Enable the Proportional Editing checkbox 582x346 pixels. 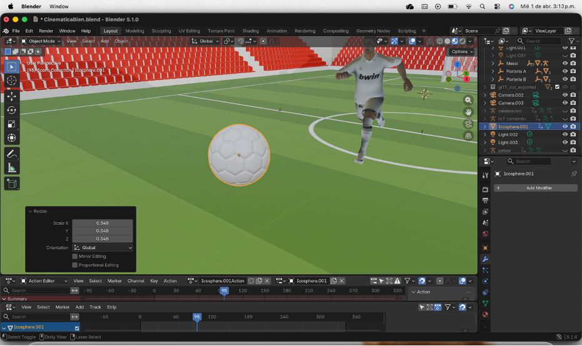[x=75, y=265]
